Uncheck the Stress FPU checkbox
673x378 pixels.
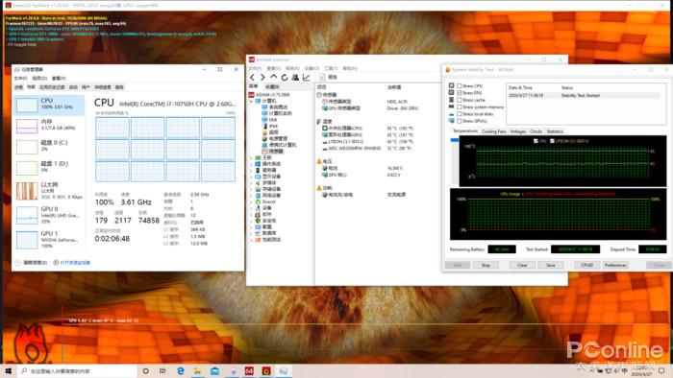pyautogui.click(x=460, y=92)
